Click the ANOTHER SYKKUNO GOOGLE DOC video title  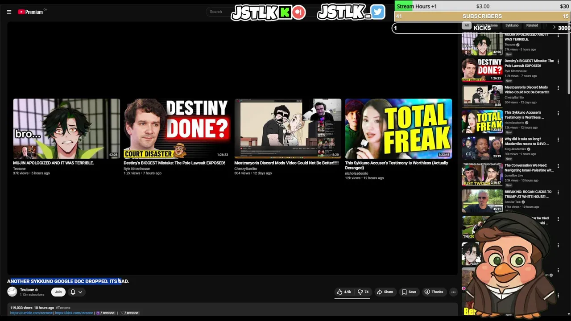[x=68, y=281]
